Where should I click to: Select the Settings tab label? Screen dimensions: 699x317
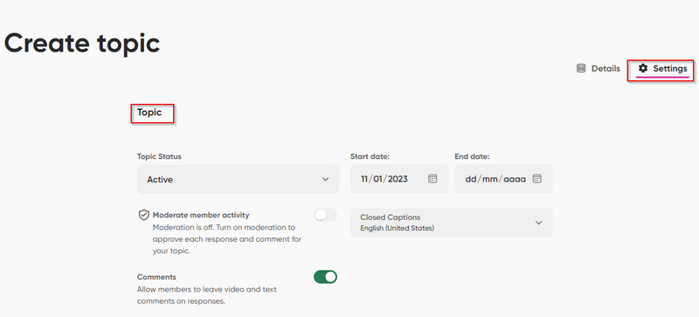click(x=670, y=69)
